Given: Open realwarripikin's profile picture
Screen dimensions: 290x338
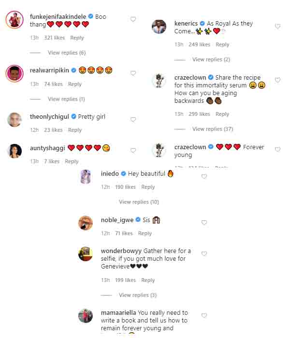Looking at the screenshot, I should [x=14, y=73].
